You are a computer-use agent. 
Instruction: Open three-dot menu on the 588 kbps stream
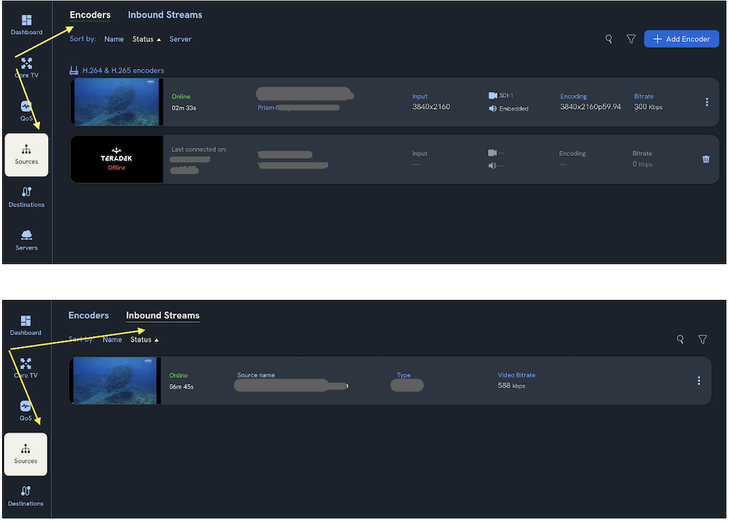pos(698,381)
